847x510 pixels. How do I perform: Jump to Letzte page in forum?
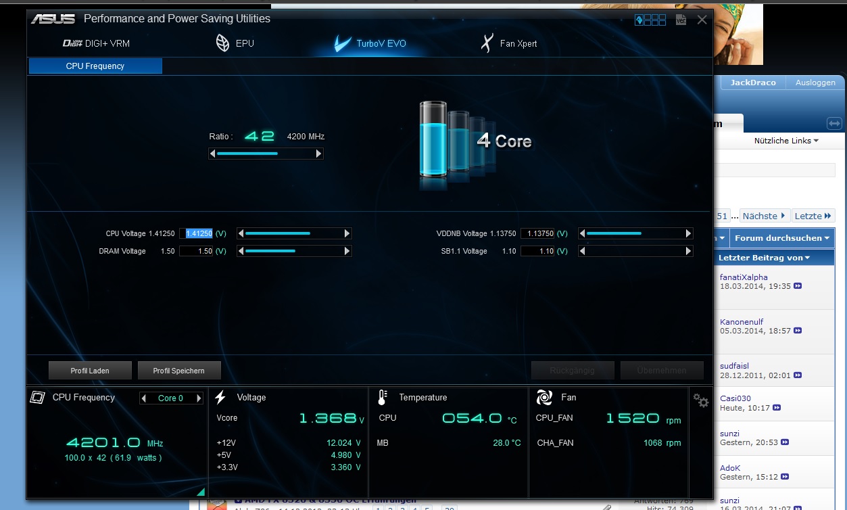pyautogui.click(x=813, y=216)
